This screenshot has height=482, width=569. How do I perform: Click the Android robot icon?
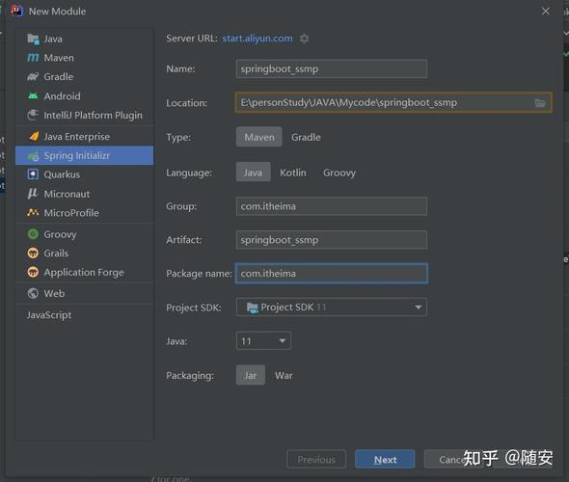tap(33, 95)
